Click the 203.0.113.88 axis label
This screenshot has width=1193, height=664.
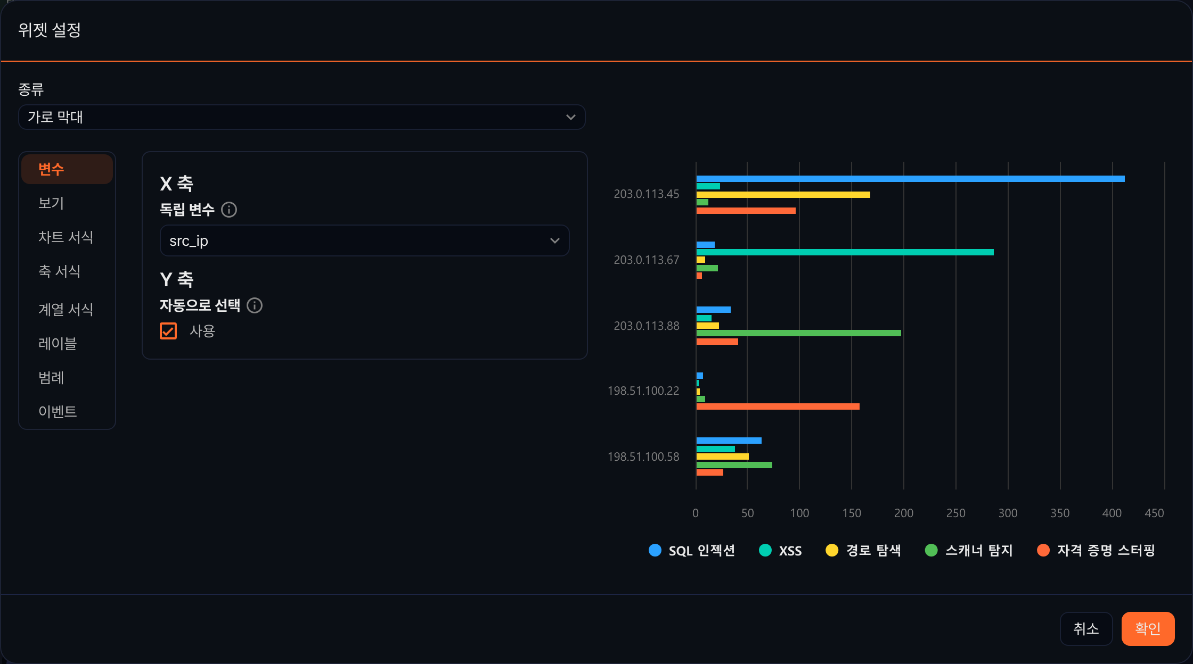coord(647,326)
